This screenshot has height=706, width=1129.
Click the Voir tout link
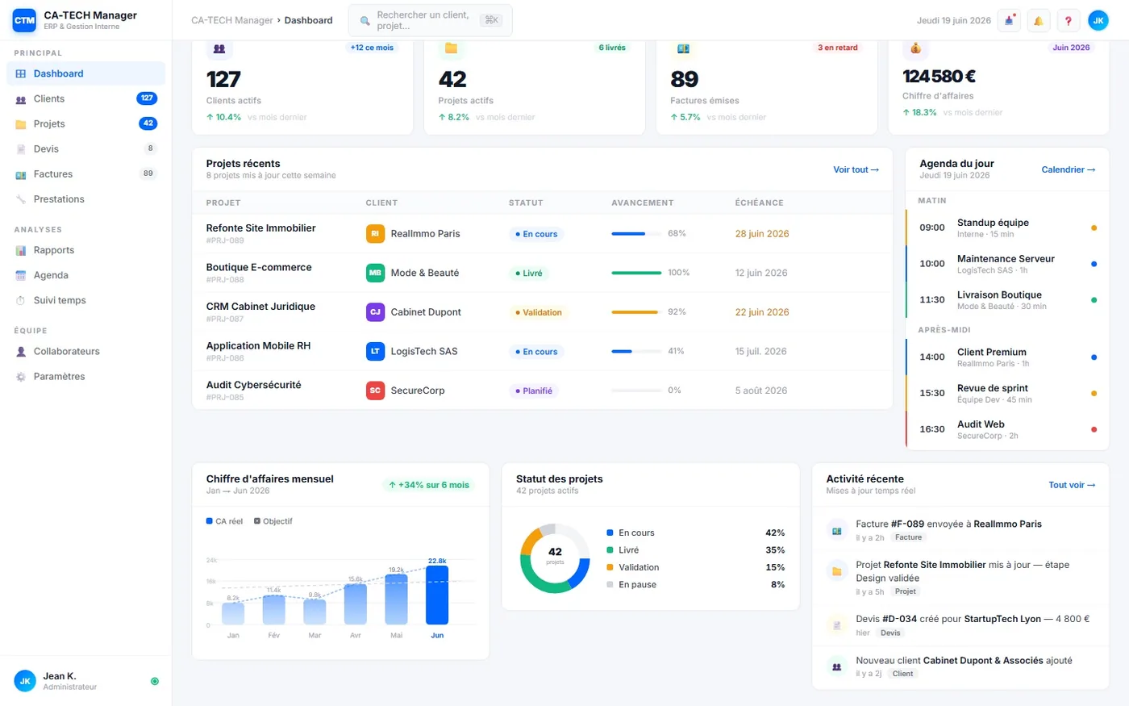[x=856, y=169]
